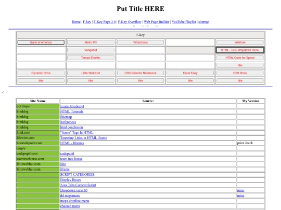Open the References link

point(68,122)
